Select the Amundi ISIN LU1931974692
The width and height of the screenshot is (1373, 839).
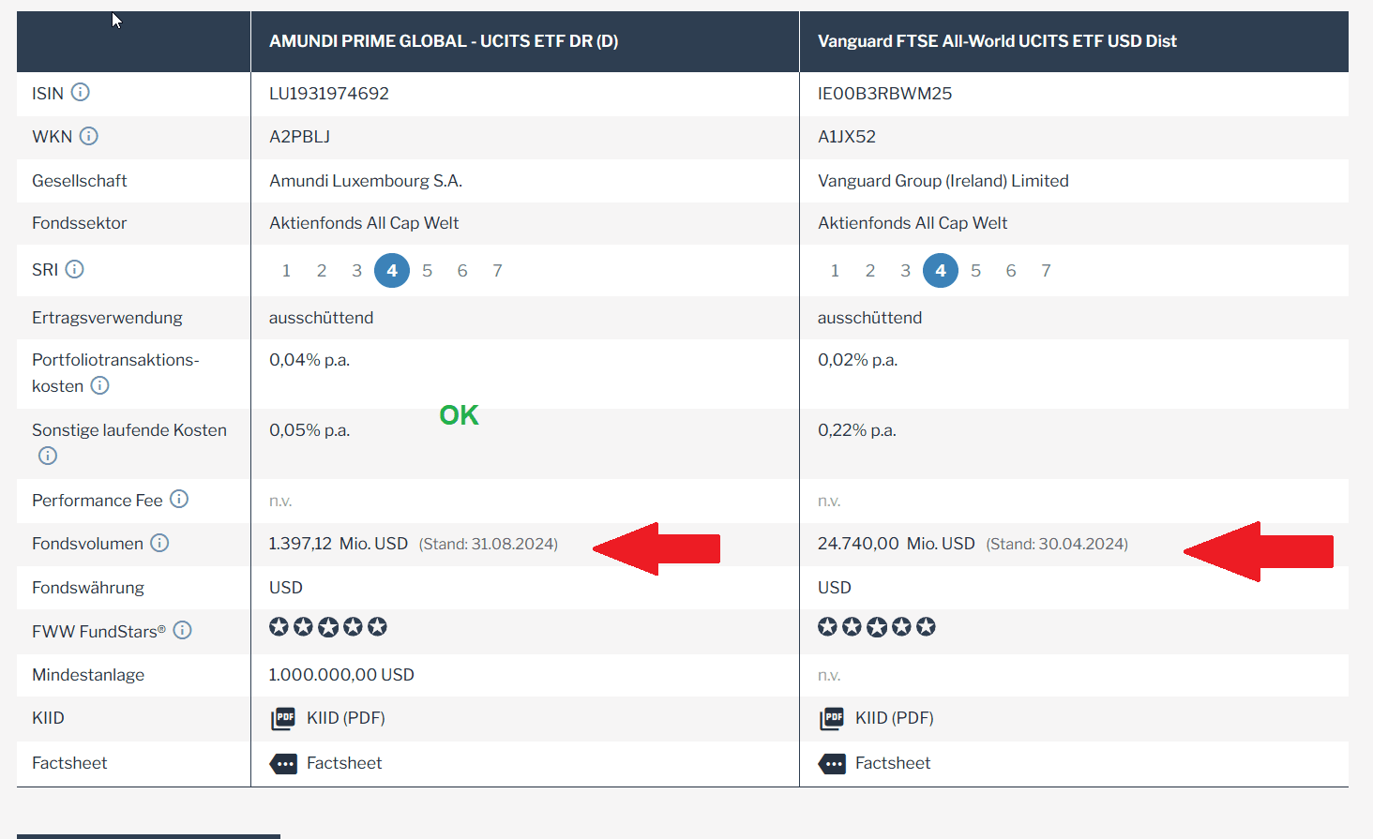click(329, 94)
